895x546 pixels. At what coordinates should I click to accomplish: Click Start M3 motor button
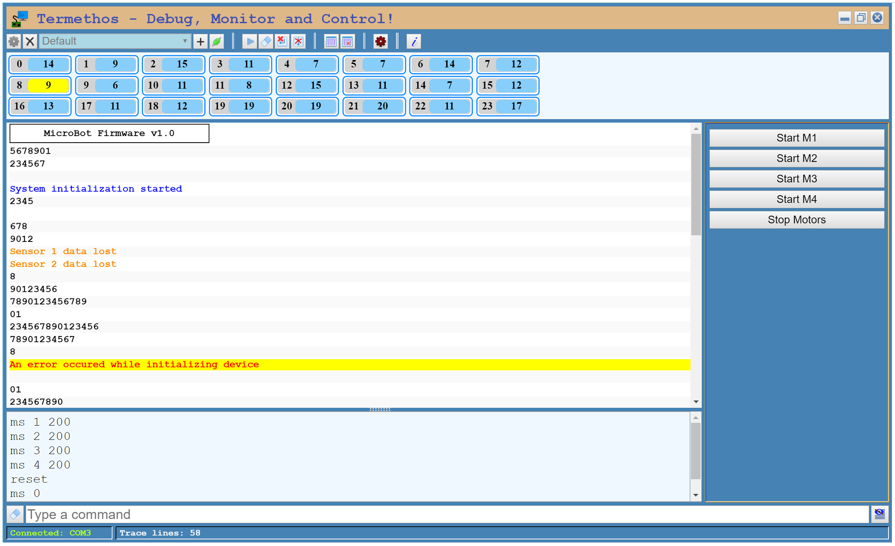tap(797, 178)
